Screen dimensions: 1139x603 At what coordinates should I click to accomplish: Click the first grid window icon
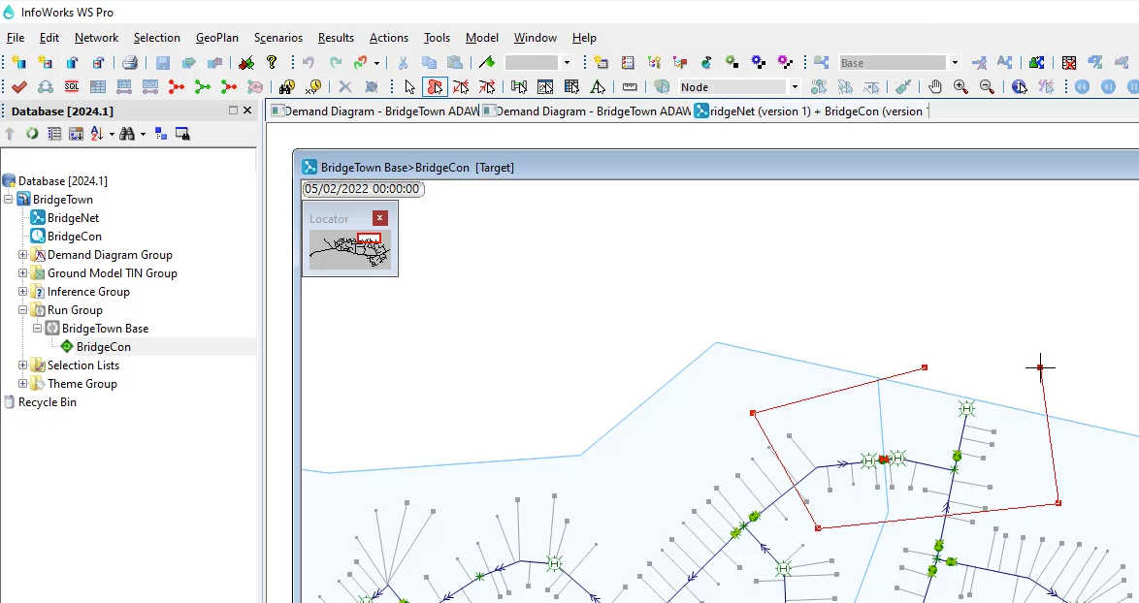click(97, 87)
